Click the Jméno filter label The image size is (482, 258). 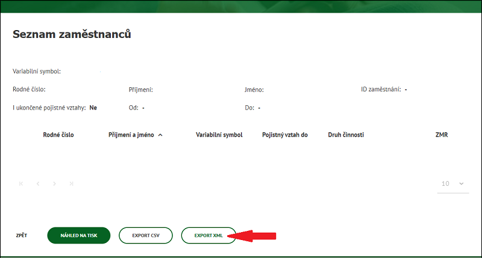(x=254, y=90)
